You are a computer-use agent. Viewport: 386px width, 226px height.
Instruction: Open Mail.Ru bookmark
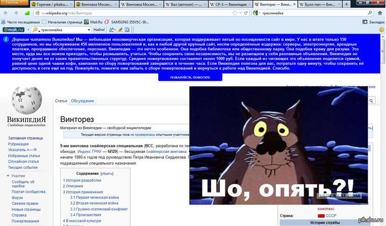[x=93, y=22]
